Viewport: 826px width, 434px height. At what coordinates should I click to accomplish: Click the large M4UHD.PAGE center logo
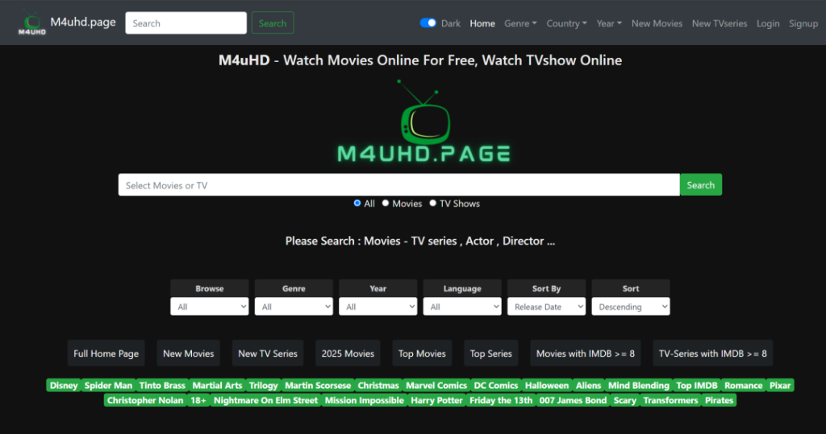coord(424,121)
